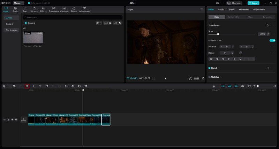This screenshot has width=279, height=149.
Task: Expand the selection tool dropdown arrow
Action: pyautogui.click(x=8, y=86)
